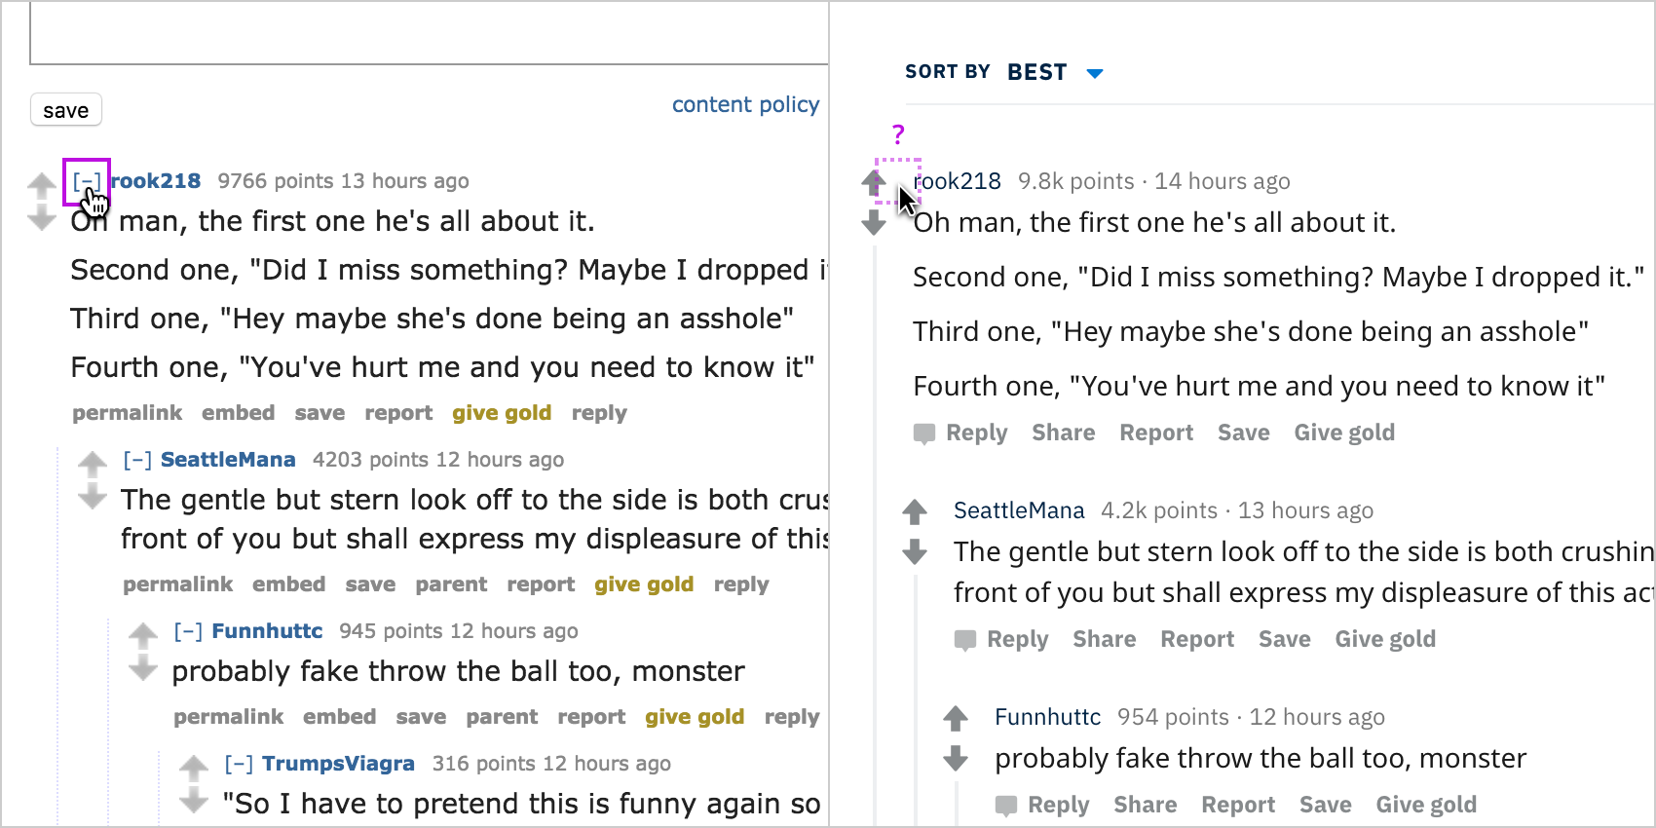Image resolution: width=1656 pixels, height=828 pixels.
Task: Click Report under Funnhuttc's new-layout comment
Action: coord(1238,805)
